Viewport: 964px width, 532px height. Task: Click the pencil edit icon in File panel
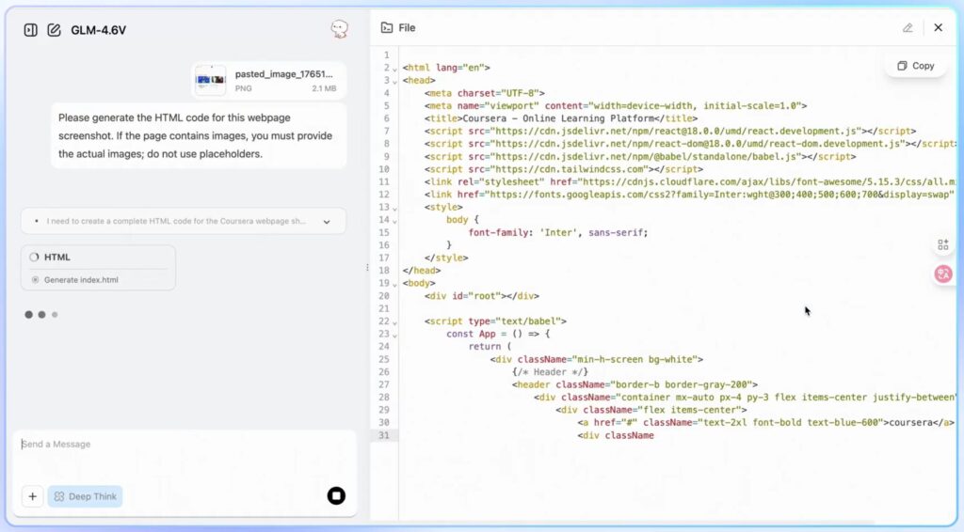pos(908,28)
